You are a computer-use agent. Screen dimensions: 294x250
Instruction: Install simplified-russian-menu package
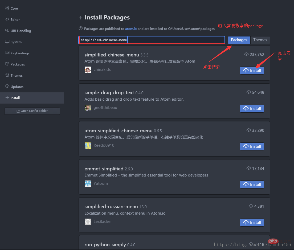click(x=252, y=223)
